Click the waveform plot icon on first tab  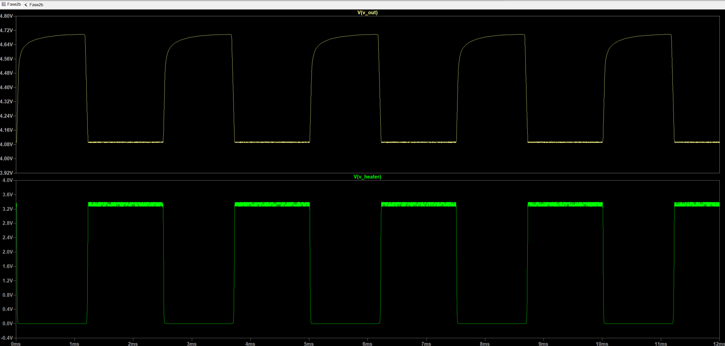coord(3,4)
